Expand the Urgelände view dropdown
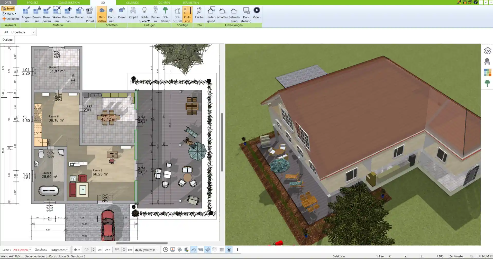The height and width of the screenshot is (259, 493). point(33,32)
